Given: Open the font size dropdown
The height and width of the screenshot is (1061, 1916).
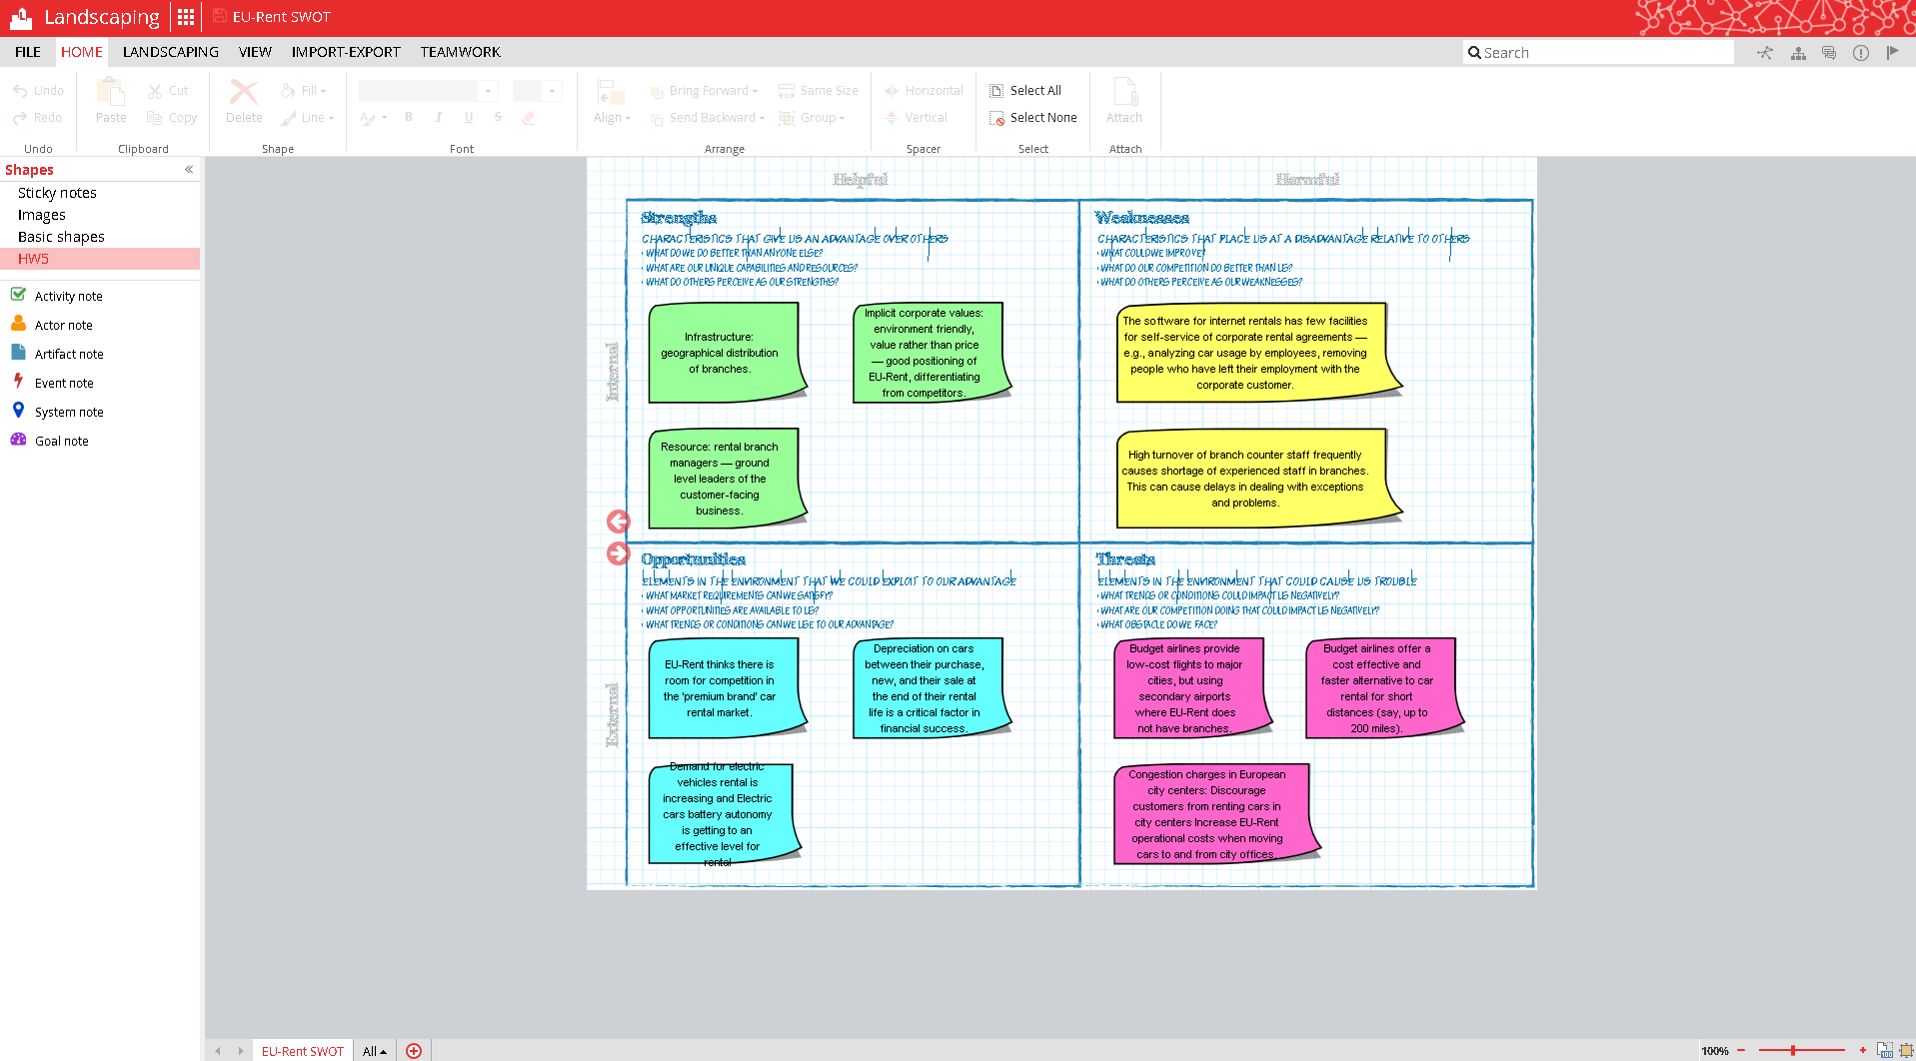Looking at the screenshot, I should pos(553,91).
